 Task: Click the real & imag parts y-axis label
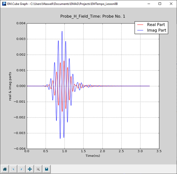10,86
